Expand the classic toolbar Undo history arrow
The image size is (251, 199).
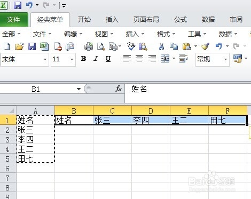click(227, 46)
